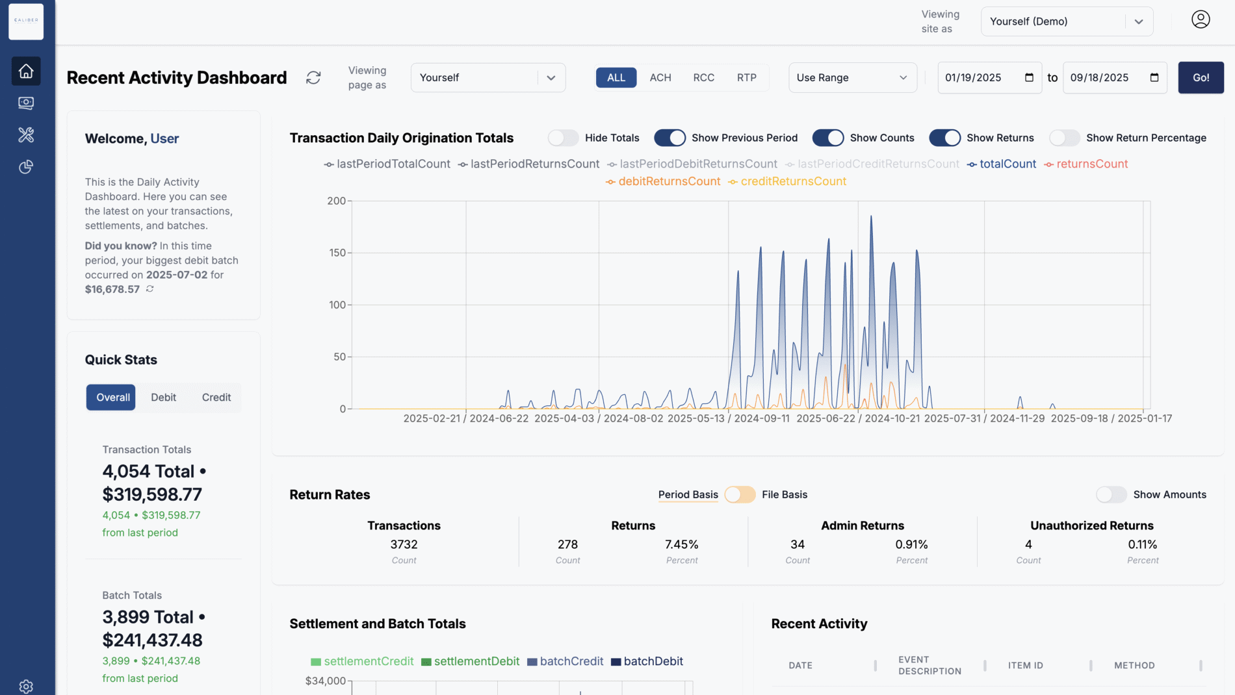Disable the Show Previous Period toggle
This screenshot has width=1235, height=695.
671,138
